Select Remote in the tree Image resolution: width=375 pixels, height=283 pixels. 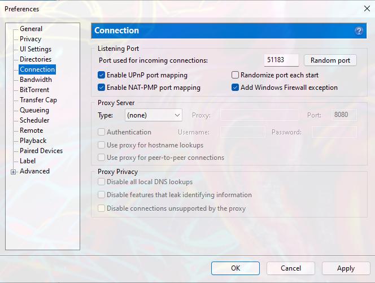click(31, 130)
